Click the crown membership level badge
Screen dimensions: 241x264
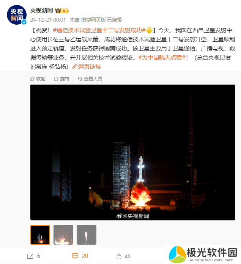point(62,11)
